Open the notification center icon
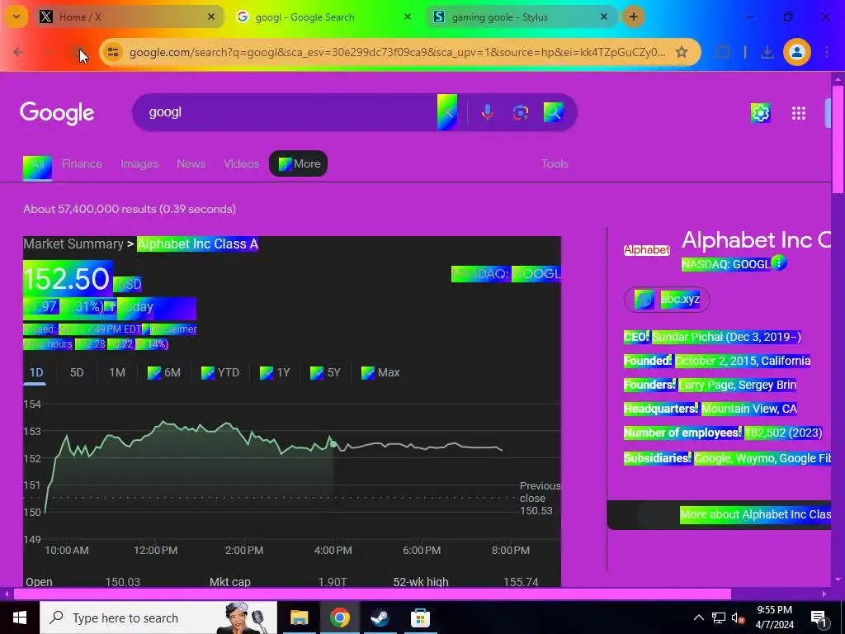 pyautogui.click(x=819, y=617)
